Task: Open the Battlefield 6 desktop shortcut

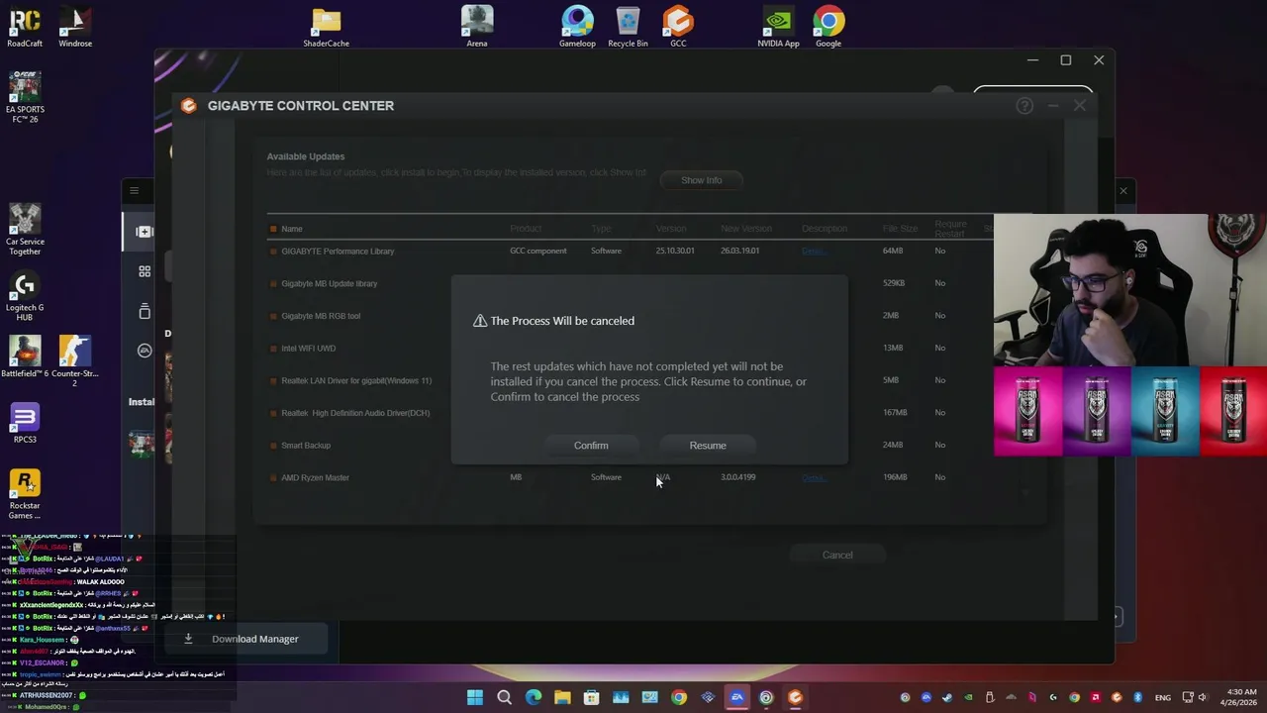Action: pos(25,357)
